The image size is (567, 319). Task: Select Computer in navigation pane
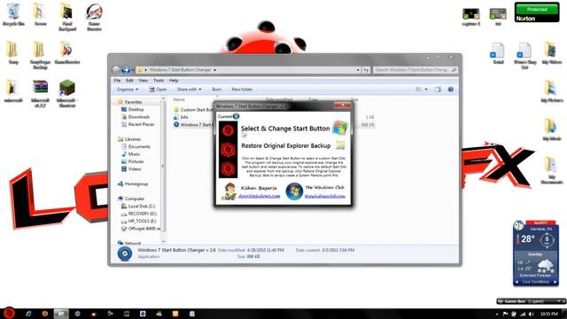(134, 198)
